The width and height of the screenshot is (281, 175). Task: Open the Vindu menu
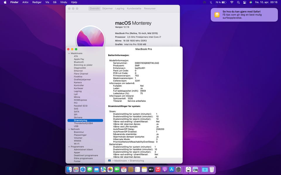(x=64, y=2)
